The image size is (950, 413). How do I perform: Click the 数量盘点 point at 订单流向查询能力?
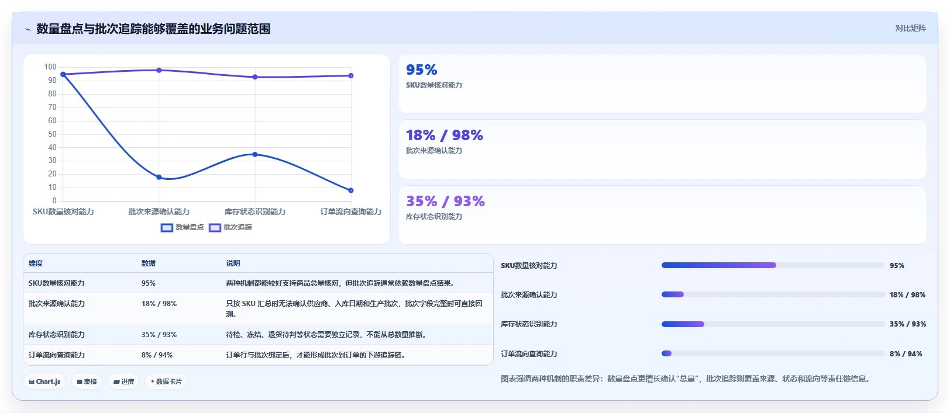pyautogui.click(x=351, y=190)
